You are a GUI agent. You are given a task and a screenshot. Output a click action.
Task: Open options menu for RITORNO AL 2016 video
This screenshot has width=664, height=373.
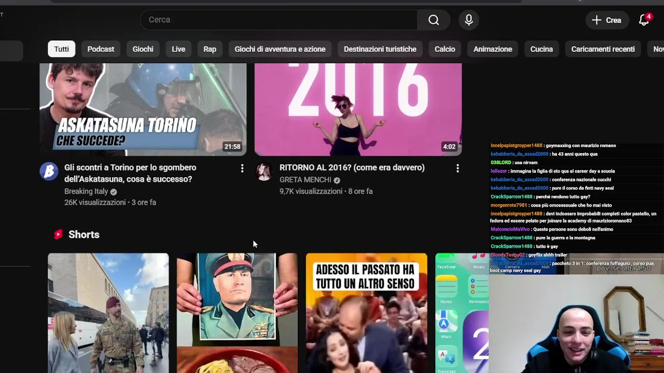[457, 168]
